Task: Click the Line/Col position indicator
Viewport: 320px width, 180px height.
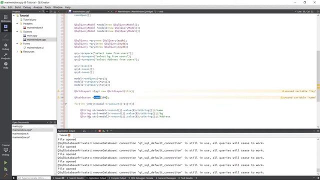Action: (x=305, y=11)
